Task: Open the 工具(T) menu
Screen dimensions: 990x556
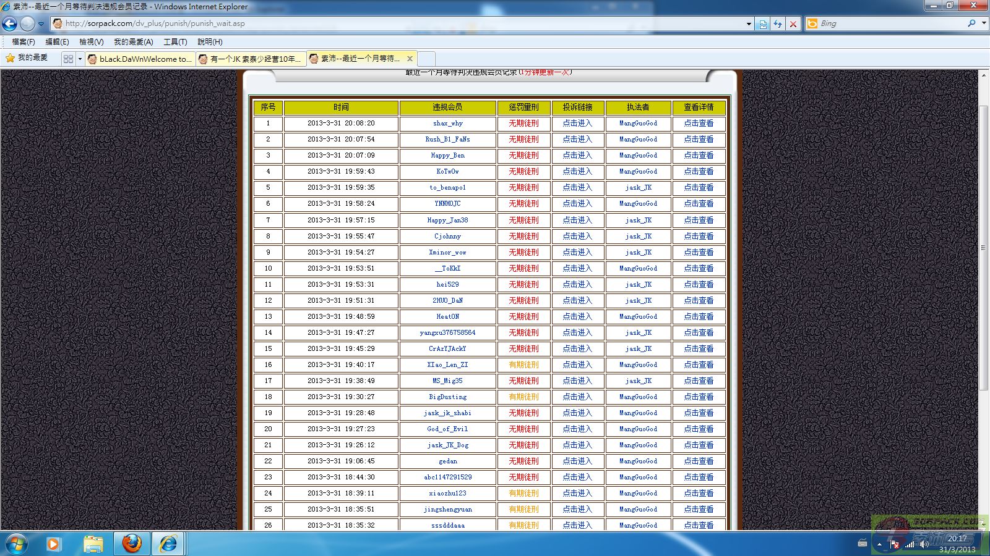Action: click(x=175, y=41)
